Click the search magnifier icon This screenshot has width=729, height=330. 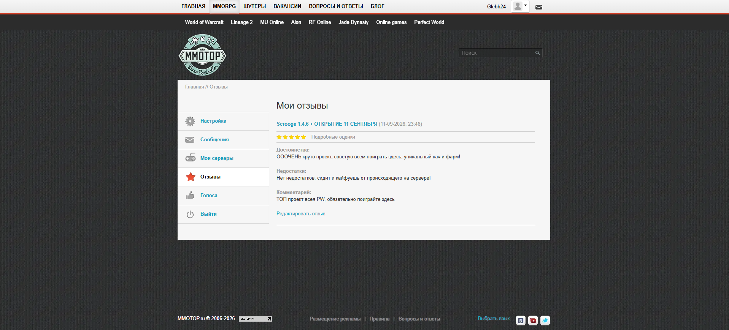(538, 53)
